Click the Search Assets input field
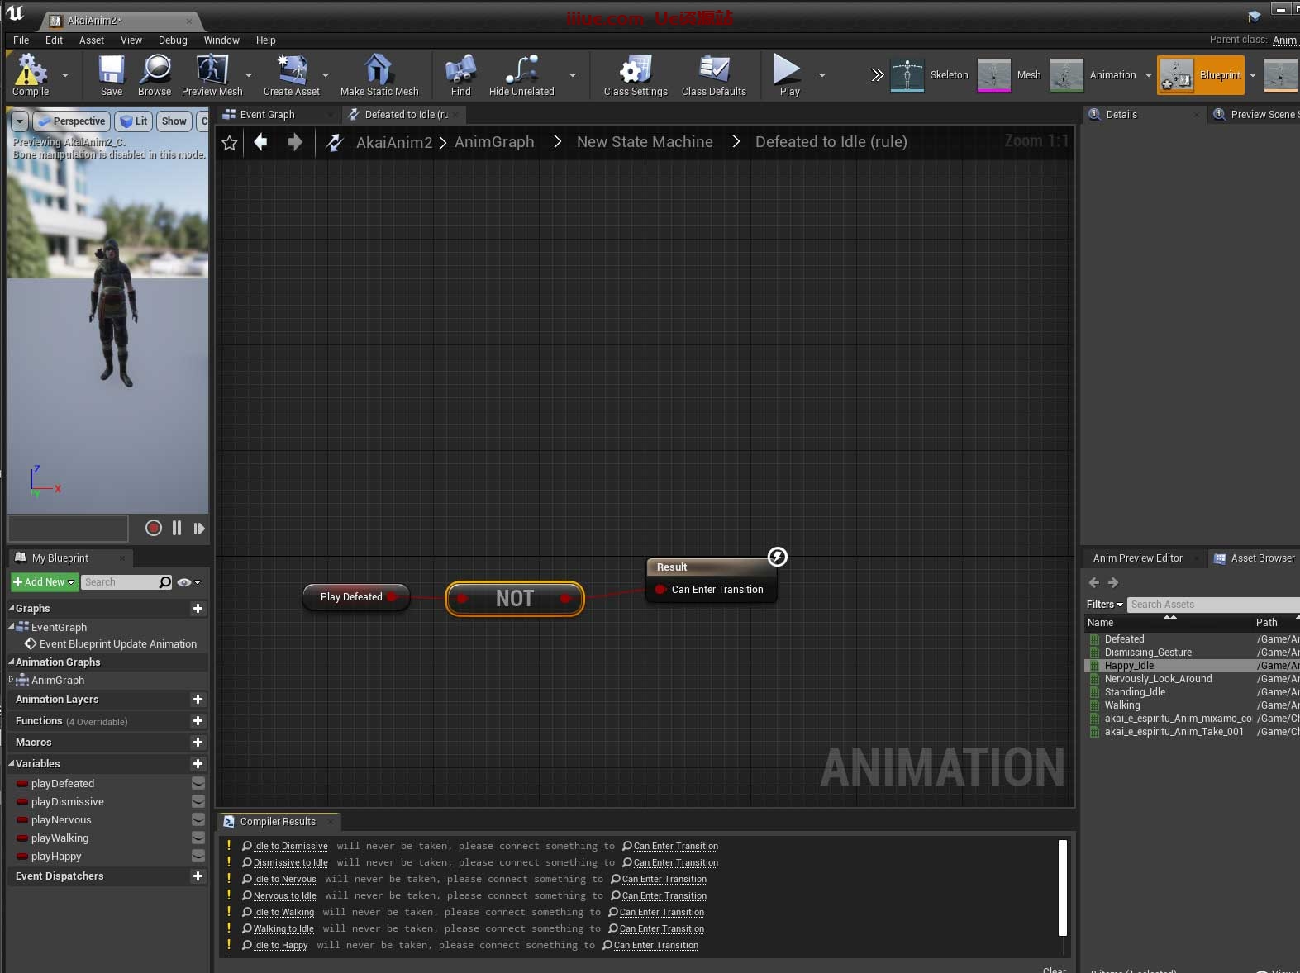This screenshot has width=1300, height=973. [x=1211, y=605]
